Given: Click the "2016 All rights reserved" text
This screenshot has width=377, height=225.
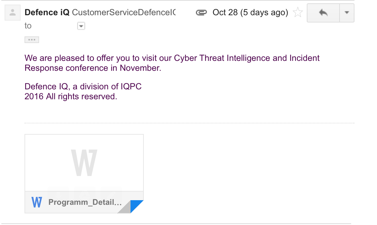Looking at the screenshot, I should coord(71,97).
